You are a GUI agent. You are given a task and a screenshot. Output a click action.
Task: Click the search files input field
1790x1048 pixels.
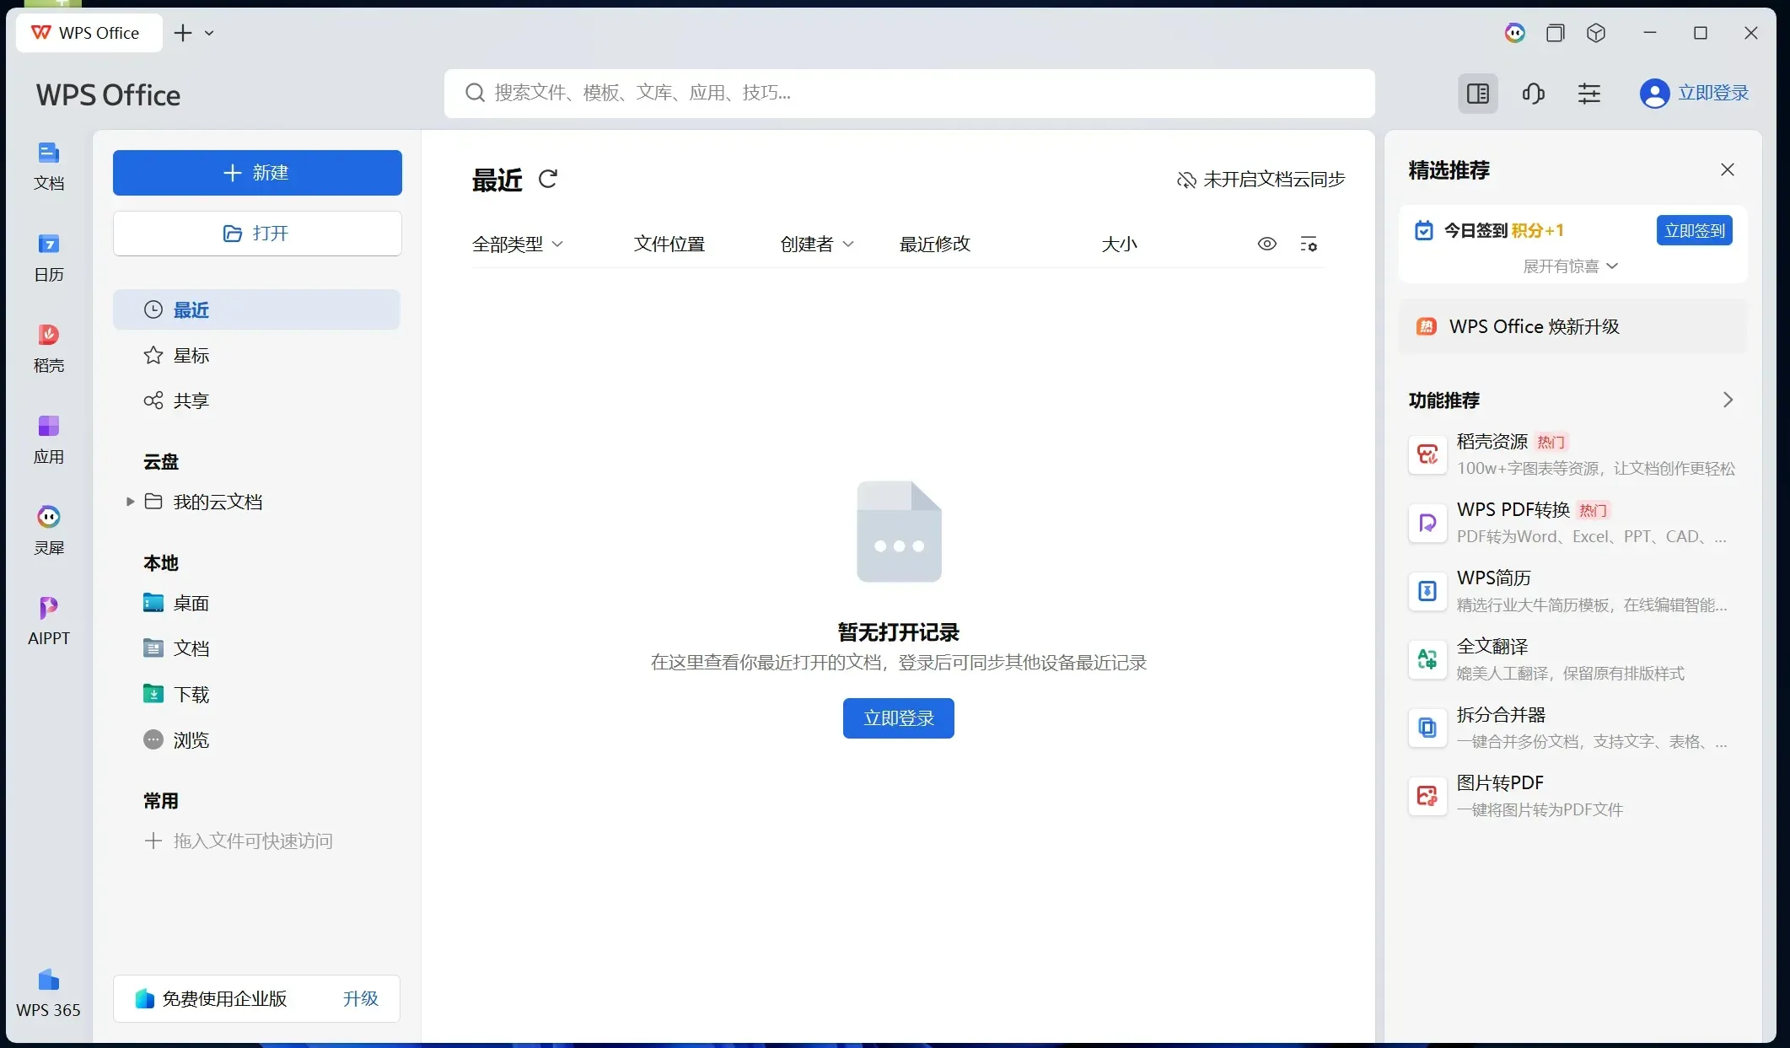[x=909, y=94]
